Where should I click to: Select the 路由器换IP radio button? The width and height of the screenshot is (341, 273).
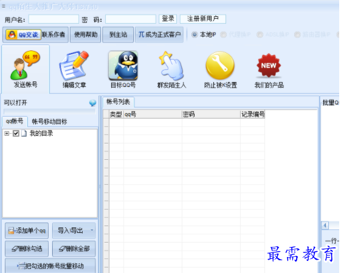297,35
